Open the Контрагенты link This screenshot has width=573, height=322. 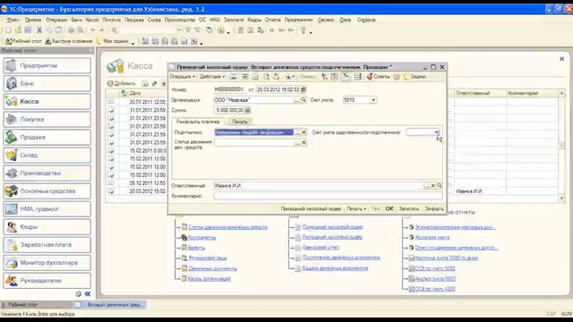[x=201, y=237]
